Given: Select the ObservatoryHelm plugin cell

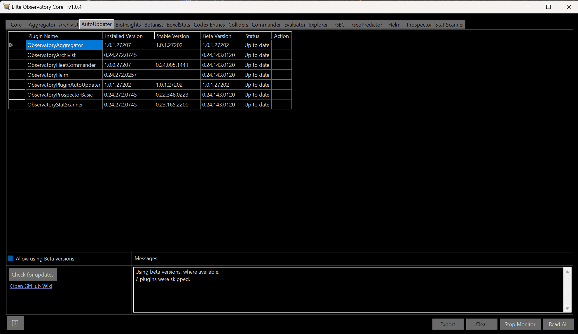Looking at the screenshot, I should pyautogui.click(x=64, y=75).
